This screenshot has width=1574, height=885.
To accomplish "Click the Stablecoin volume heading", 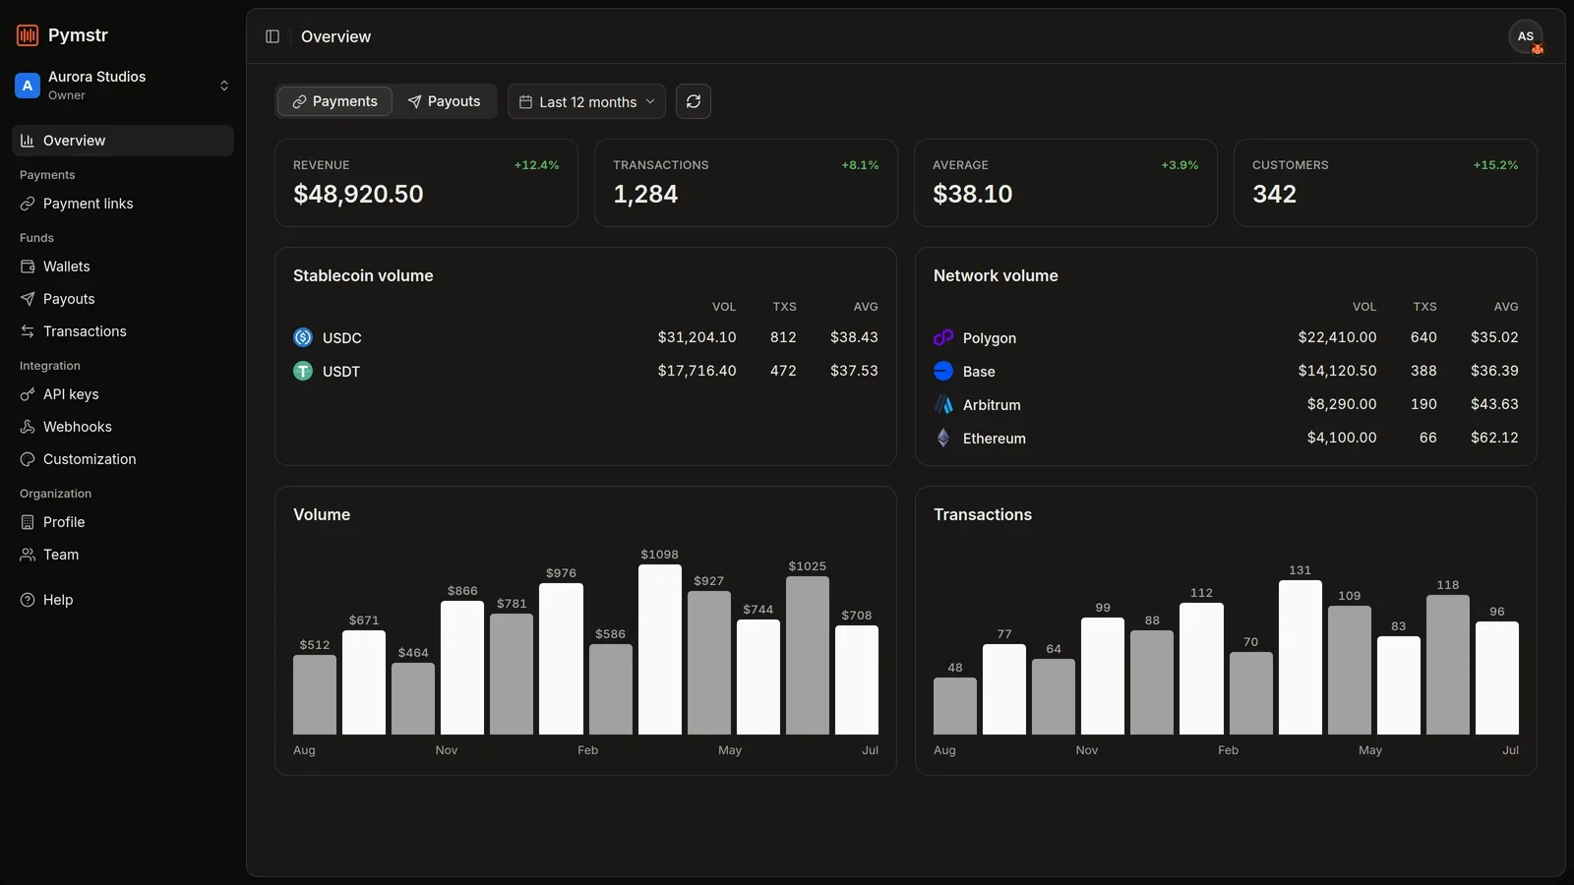I will coord(363,276).
